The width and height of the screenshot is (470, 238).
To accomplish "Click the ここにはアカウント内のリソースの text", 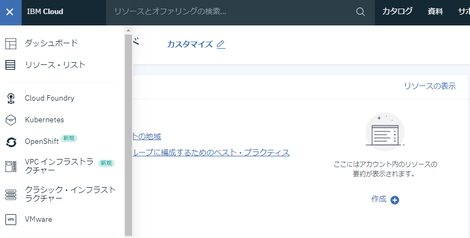I will point(385,164).
